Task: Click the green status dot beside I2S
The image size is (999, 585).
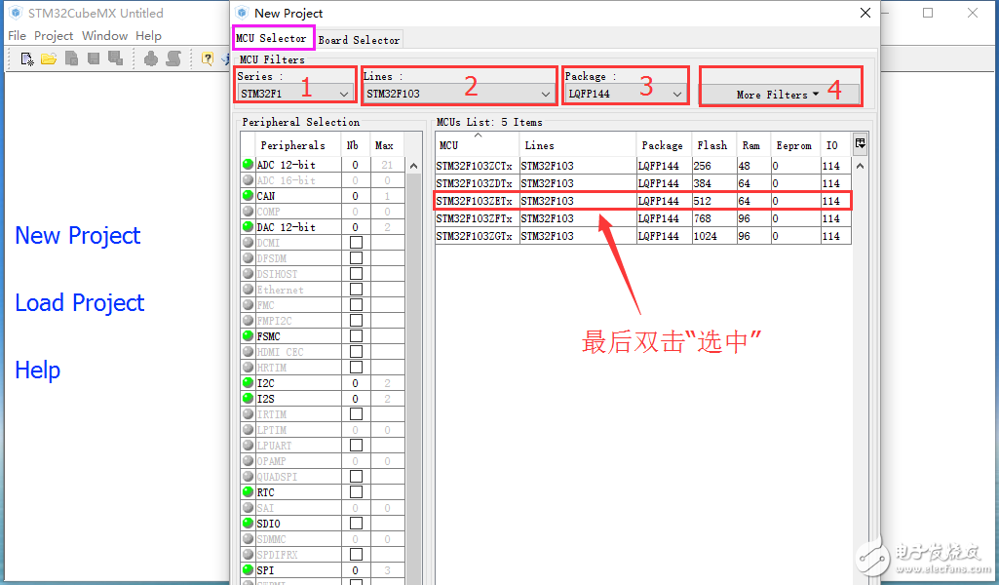Action: pyautogui.click(x=248, y=398)
